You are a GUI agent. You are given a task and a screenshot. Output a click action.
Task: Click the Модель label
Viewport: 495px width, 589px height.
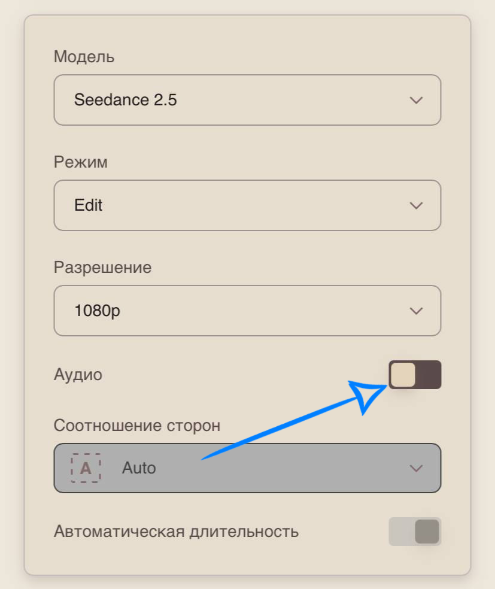(x=84, y=57)
